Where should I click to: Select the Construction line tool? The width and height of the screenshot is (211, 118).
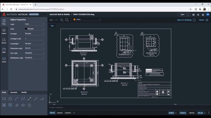coord(16,105)
